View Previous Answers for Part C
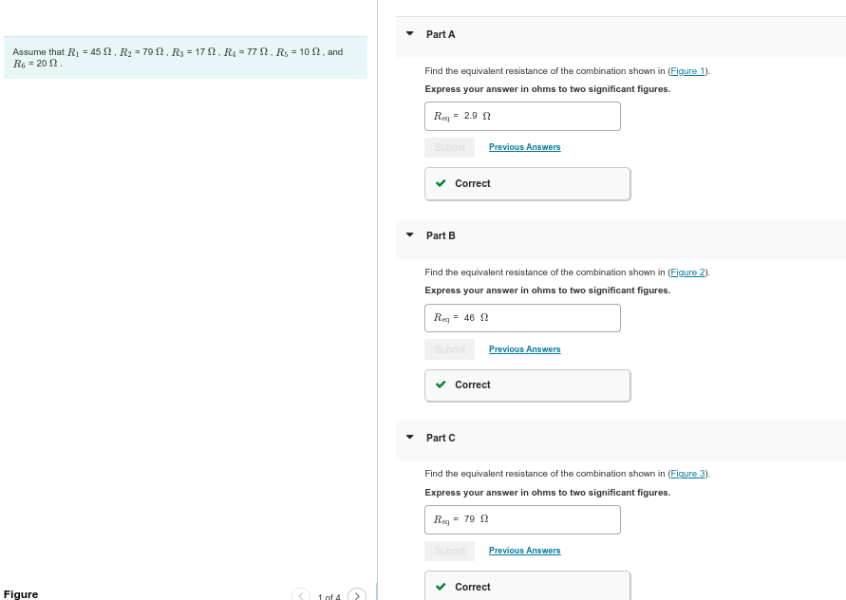The image size is (846, 600). pos(524,551)
